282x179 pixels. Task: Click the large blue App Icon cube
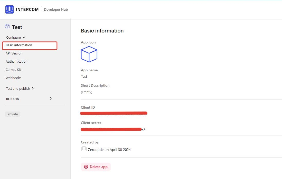(89, 54)
